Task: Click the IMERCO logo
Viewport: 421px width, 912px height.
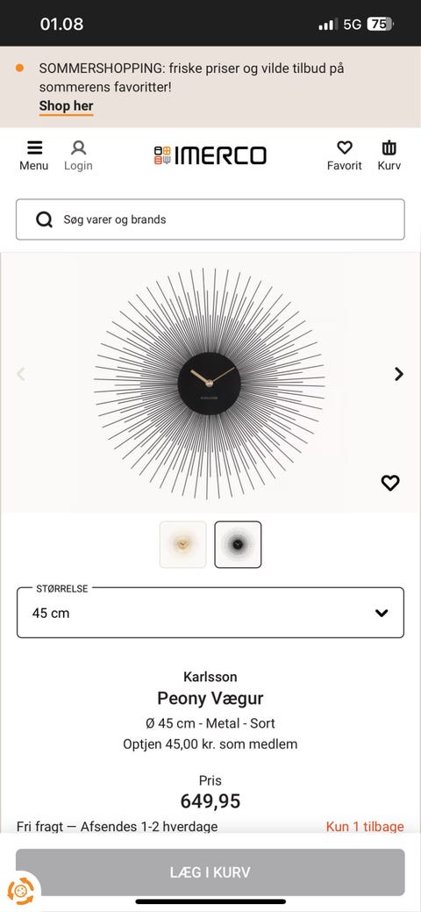Action: (210, 155)
